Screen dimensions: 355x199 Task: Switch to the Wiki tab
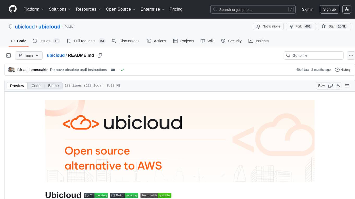(x=208, y=41)
